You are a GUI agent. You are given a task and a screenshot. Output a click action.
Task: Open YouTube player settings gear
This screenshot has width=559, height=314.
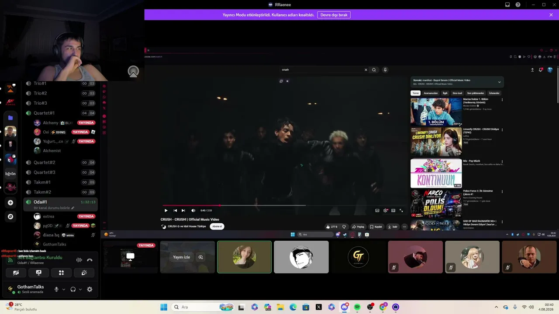(x=386, y=210)
